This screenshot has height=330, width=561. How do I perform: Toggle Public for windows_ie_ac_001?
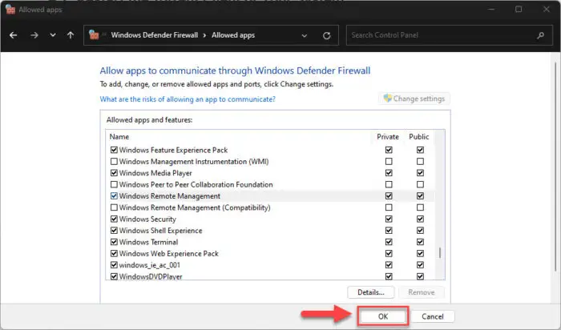[x=420, y=265]
